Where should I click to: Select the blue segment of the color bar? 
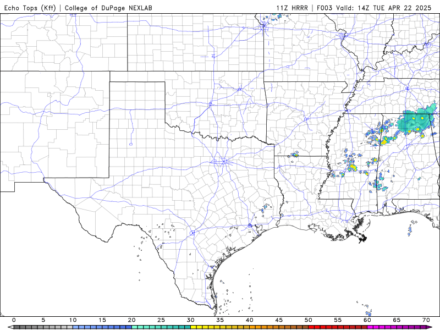(102, 327)
